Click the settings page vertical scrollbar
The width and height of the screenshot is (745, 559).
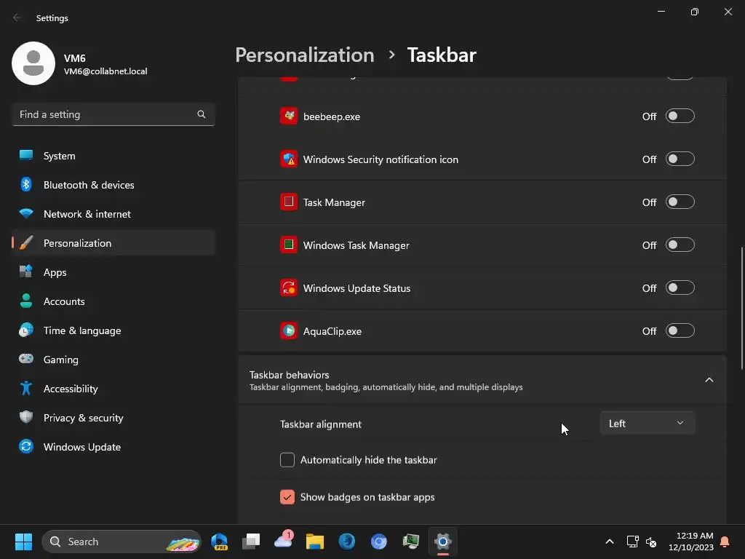[741, 308]
